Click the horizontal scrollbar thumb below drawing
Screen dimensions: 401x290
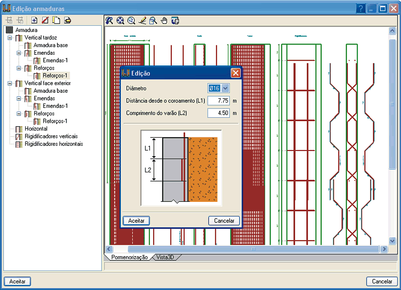tap(253, 249)
